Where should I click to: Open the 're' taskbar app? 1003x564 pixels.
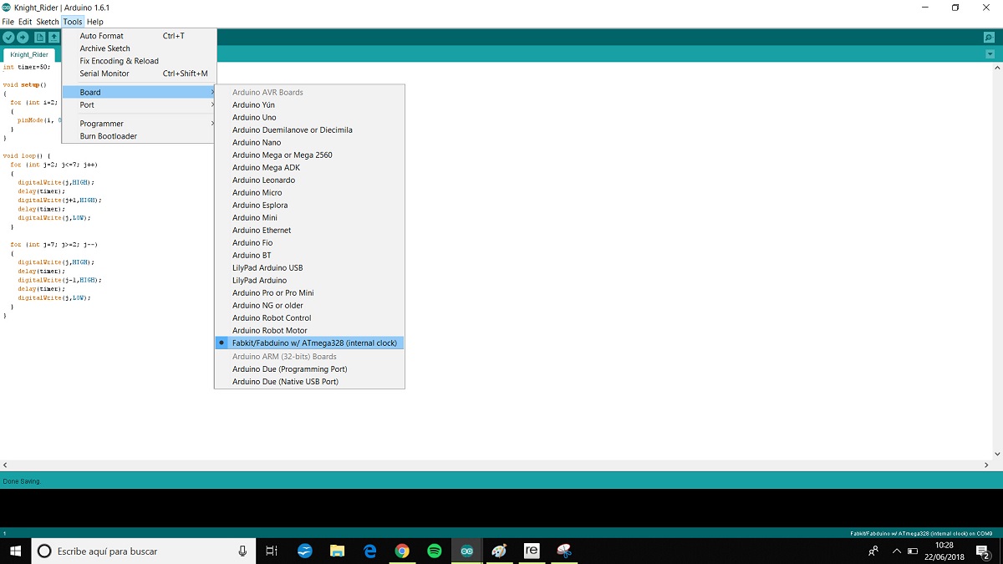point(532,551)
